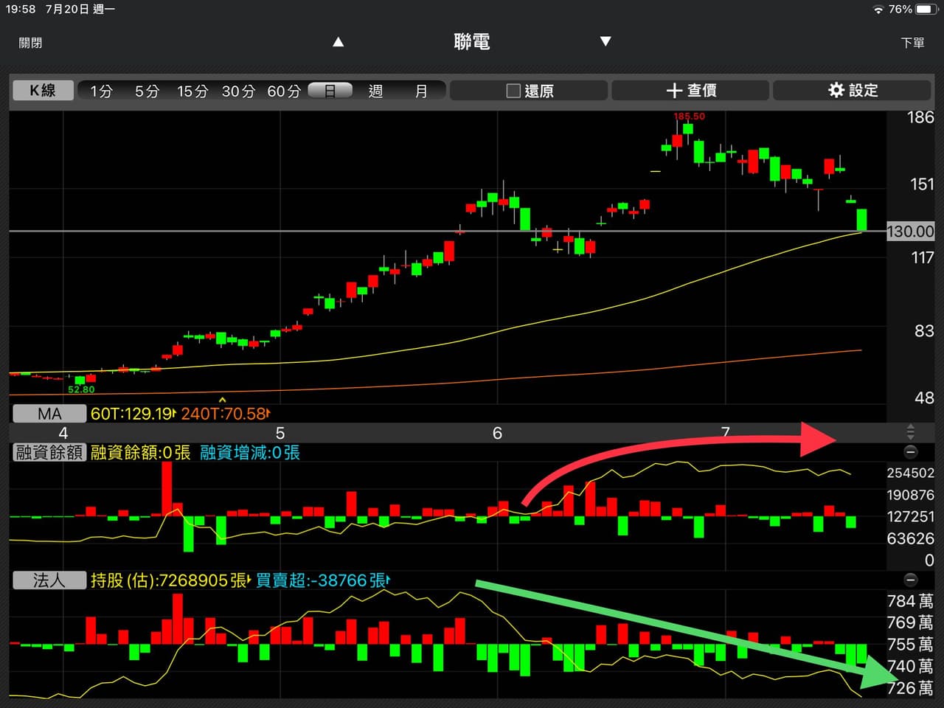Image resolution: width=944 pixels, height=708 pixels.
Task: Select the 30分 timeframe tab
Action: (x=238, y=91)
